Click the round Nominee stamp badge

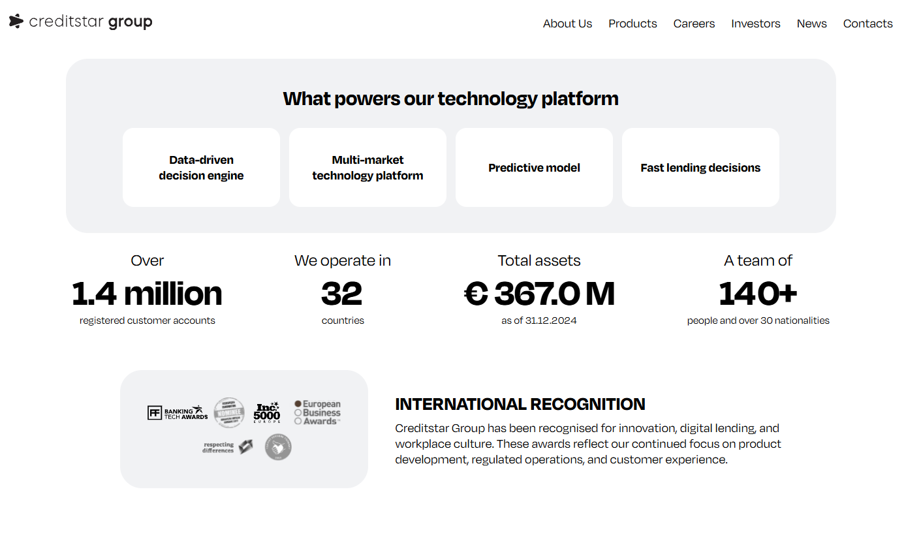tap(229, 413)
